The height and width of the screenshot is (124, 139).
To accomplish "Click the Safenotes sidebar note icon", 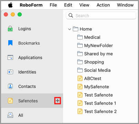I will 10,101.
